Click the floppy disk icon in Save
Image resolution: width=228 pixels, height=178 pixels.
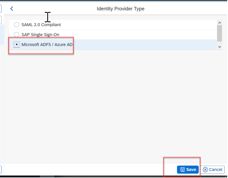pyautogui.click(x=182, y=169)
